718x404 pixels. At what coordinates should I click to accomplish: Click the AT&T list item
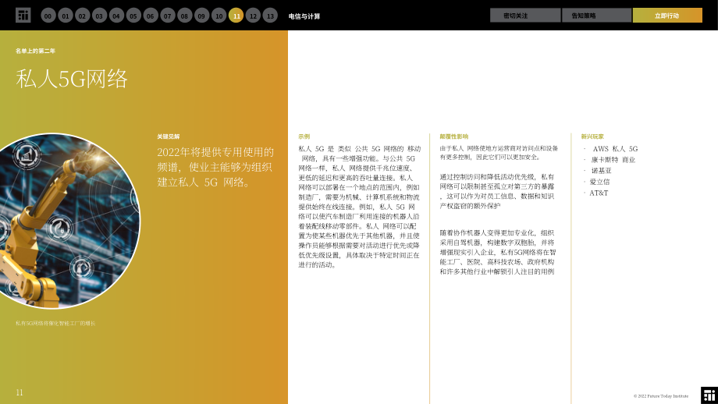[599, 193]
